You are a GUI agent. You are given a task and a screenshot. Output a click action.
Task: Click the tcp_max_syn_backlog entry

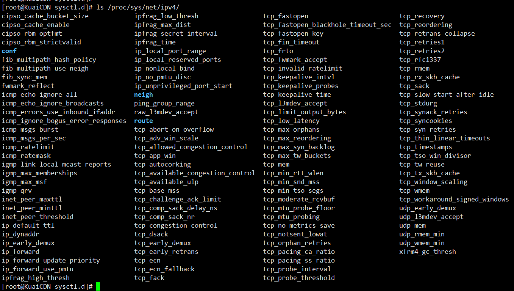pos(299,147)
